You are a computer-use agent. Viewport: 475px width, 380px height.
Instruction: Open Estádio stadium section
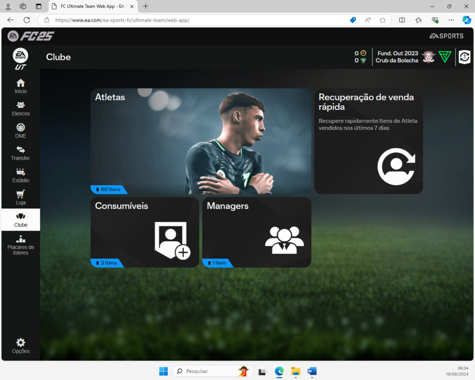click(x=20, y=175)
